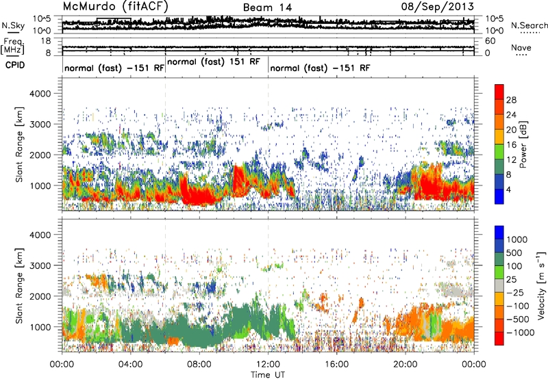Click the 'normal (fast) -151 RF' label after 12:00
Screen dimensions: 548x379
[x=320, y=68]
